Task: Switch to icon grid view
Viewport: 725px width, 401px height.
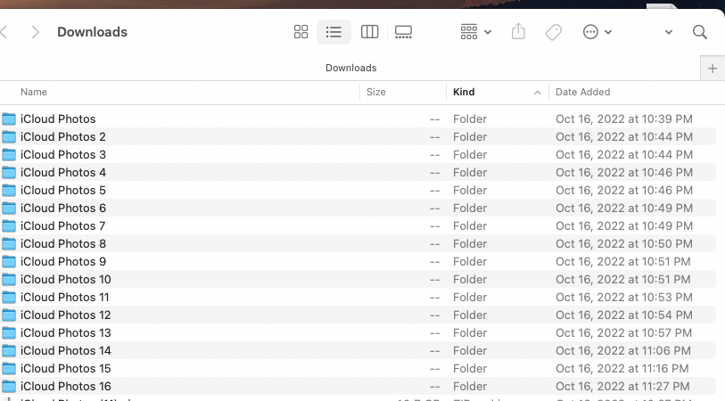Action: [x=301, y=32]
